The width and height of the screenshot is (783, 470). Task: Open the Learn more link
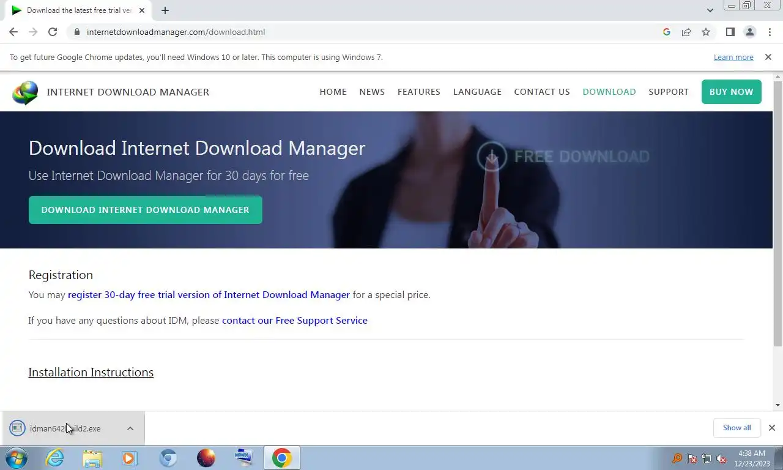tap(733, 57)
